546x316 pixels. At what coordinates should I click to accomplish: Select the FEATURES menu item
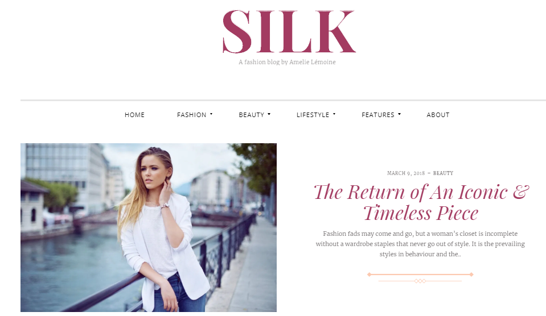pyautogui.click(x=378, y=115)
